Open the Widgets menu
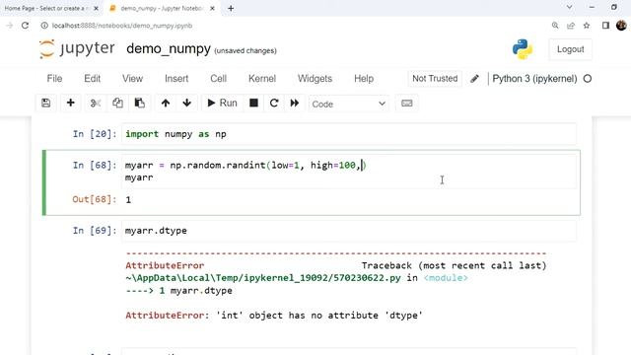This screenshot has width=631, height=355. tap(315, 79)
